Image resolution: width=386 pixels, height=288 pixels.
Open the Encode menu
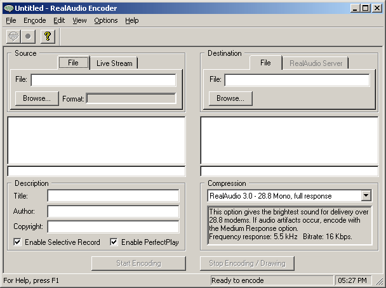click(35, 20)
